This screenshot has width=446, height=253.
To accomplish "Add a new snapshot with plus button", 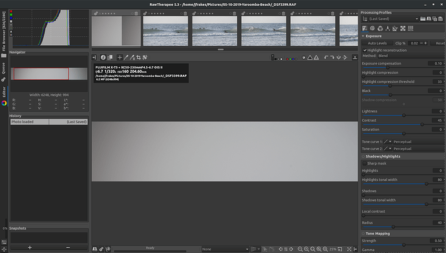I will (x=30, y=247).
